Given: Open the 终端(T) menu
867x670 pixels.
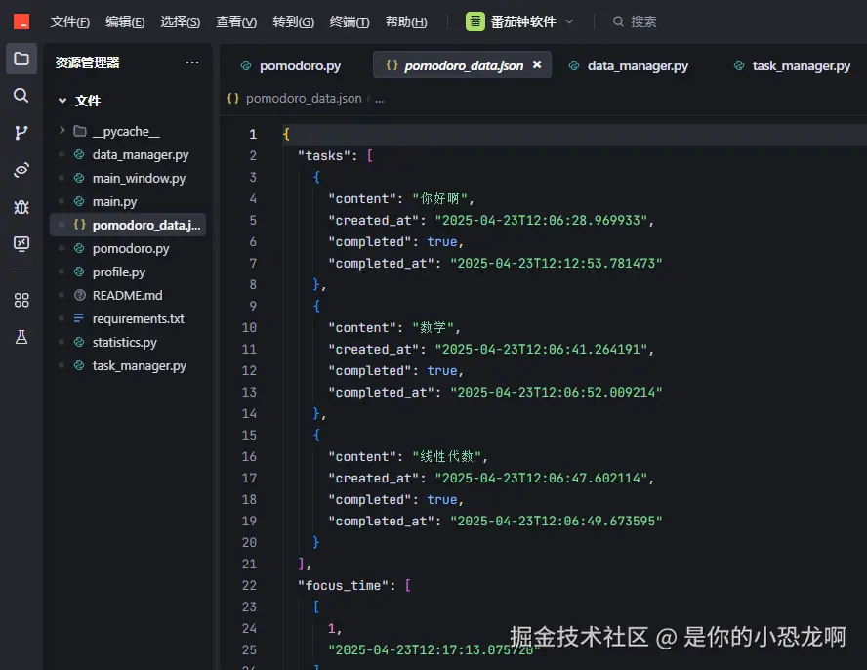Looking at the screenshot, I should point(350,21).
